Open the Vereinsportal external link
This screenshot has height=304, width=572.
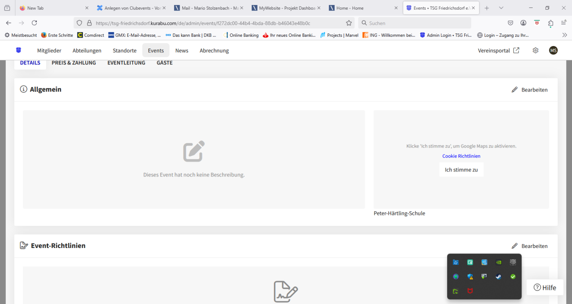coord(499,50)
